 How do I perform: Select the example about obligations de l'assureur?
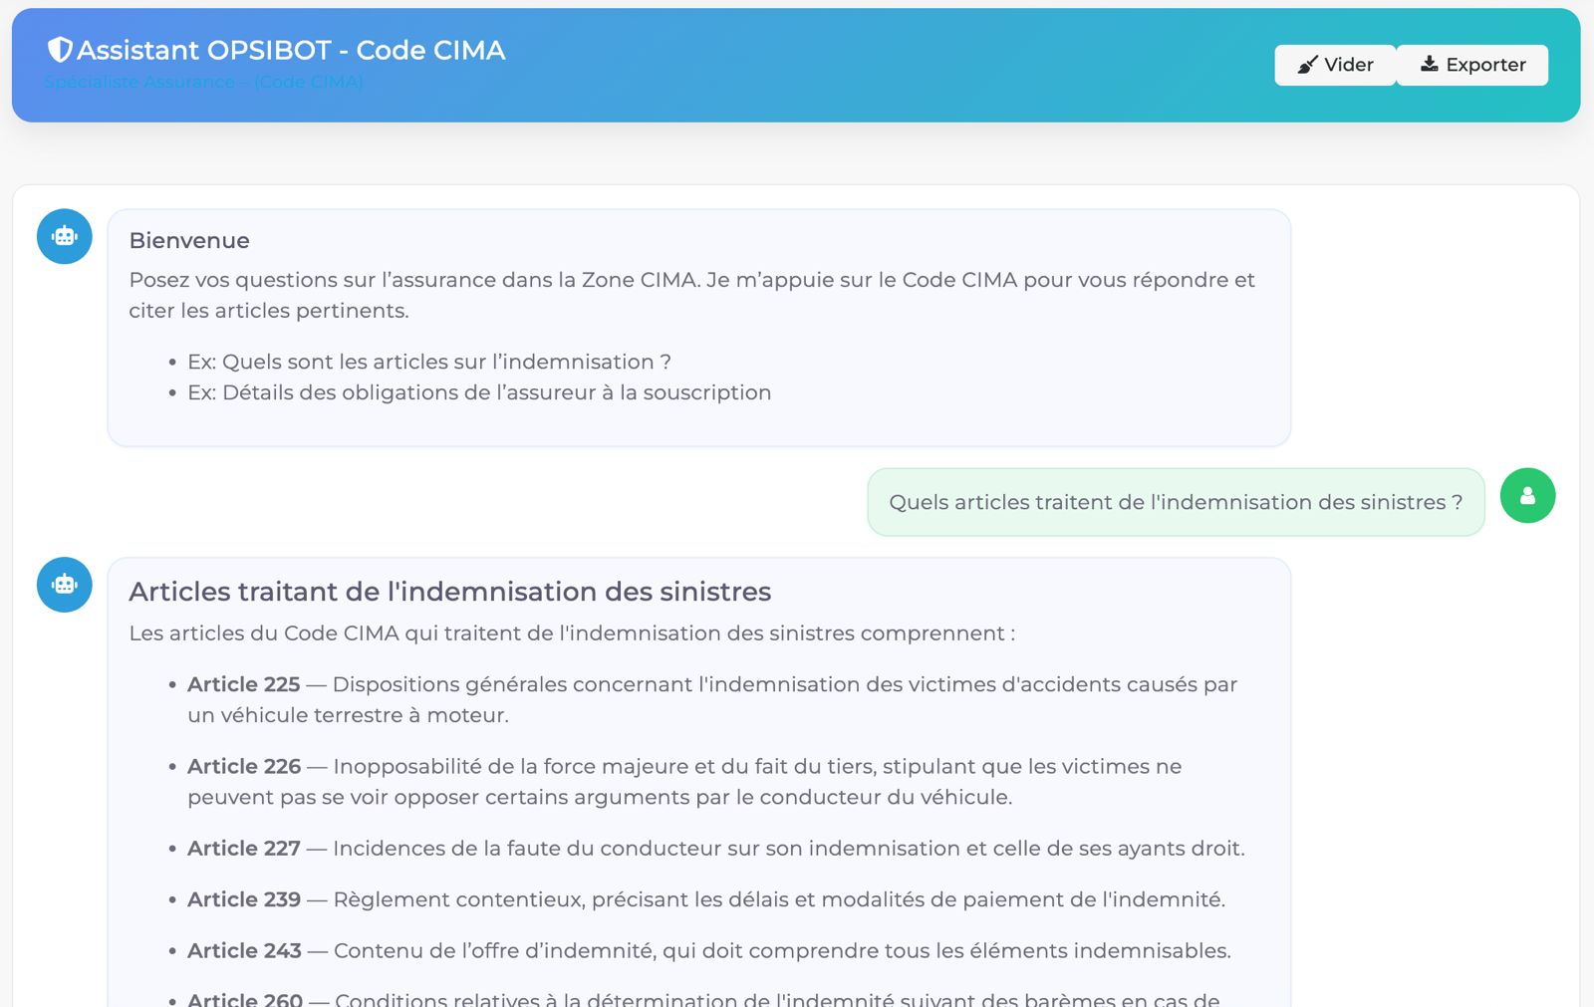478,392
